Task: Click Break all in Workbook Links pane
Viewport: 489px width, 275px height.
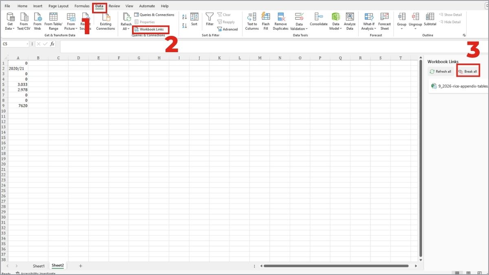Action: (467, 71)
